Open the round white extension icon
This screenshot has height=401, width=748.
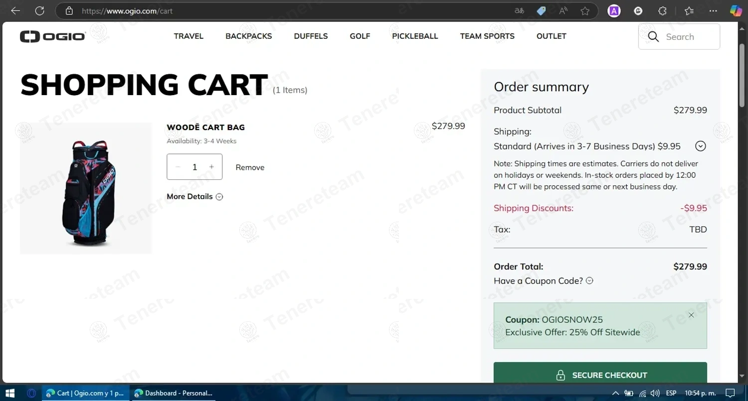tap(638, 10)
